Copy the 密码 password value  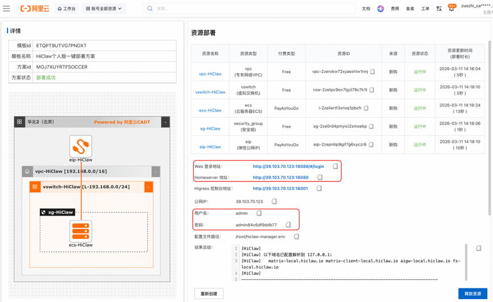click(288, 225)
